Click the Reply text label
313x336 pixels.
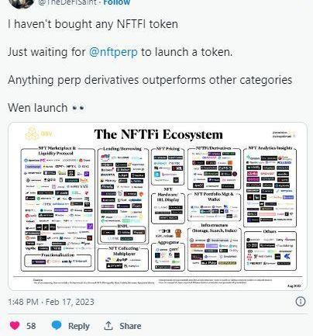tap(79, 326)
